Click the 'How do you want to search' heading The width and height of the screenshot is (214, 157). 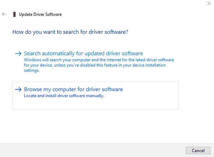coord(70,32)
